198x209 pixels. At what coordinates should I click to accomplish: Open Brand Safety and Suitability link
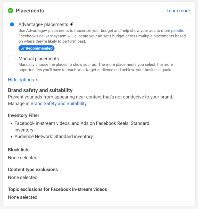59,103
